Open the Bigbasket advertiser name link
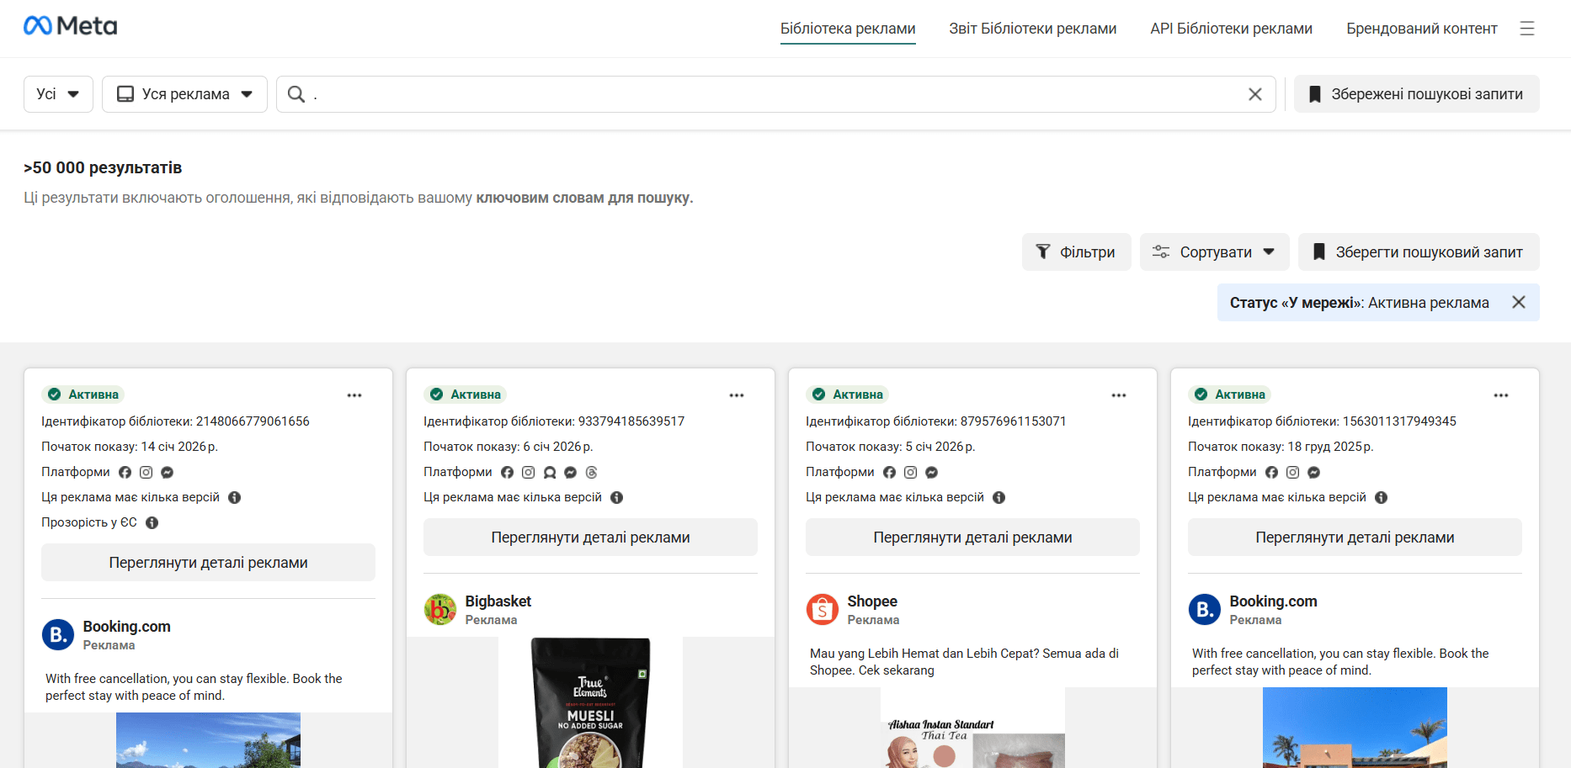The height and width of the screenshot is (768, 1571). pos(498,601)
